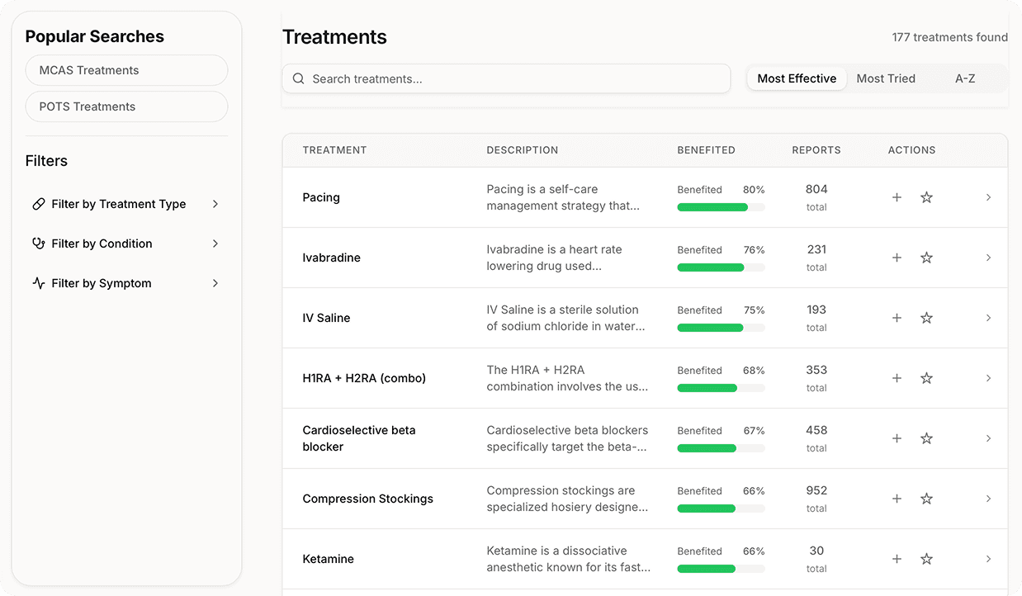This screenshot has width=1022, height=596.
Task: Click the stethoscope icon beside Condition filter
Action: coord(38,244)
